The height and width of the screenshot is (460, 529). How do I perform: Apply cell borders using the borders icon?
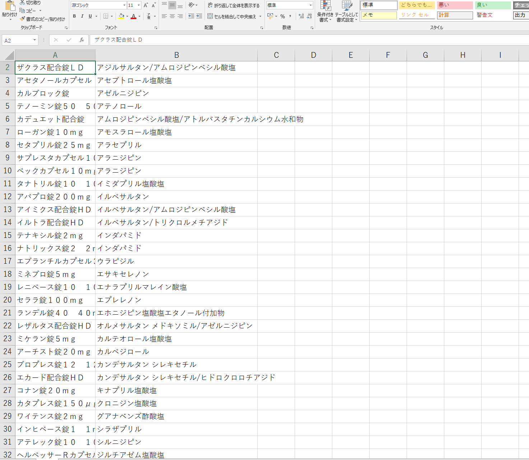[x=106, y=16]
